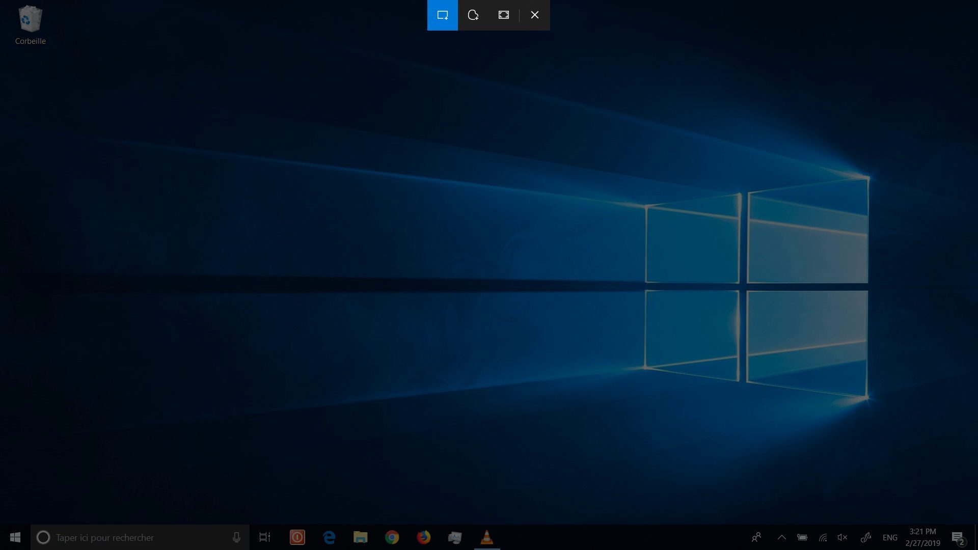Open the clock showing 3:21 PM

tap(923, 537)
